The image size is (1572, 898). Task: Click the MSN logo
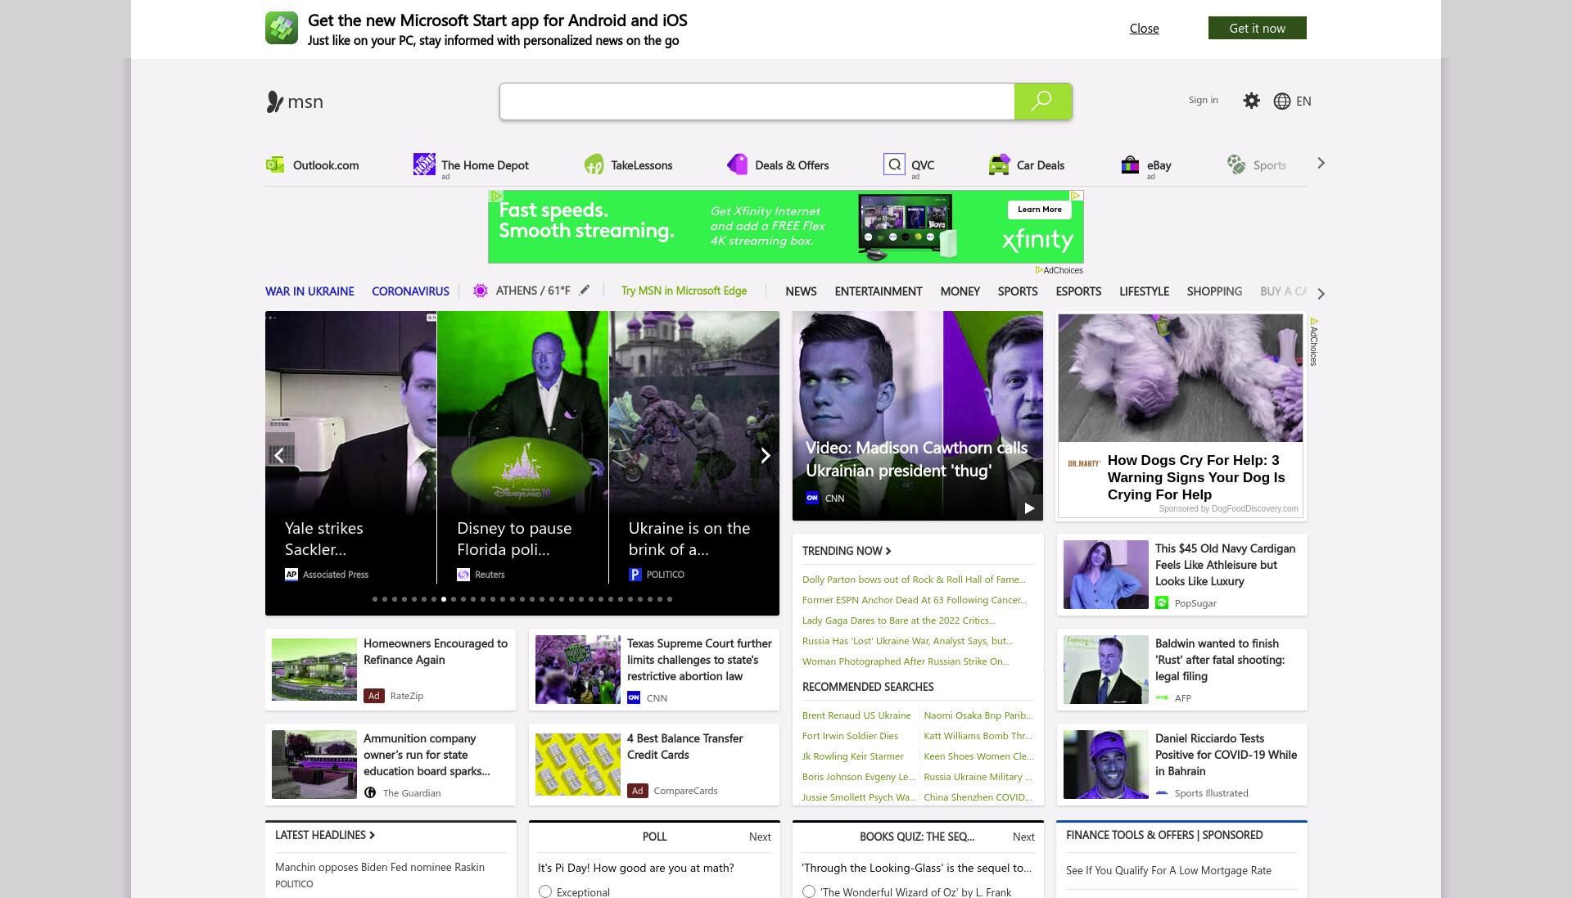click(x=295, y=102)
